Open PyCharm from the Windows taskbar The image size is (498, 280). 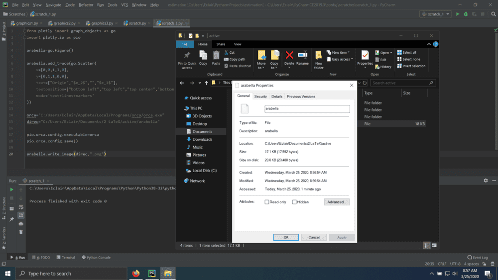[x=151, y=273]
